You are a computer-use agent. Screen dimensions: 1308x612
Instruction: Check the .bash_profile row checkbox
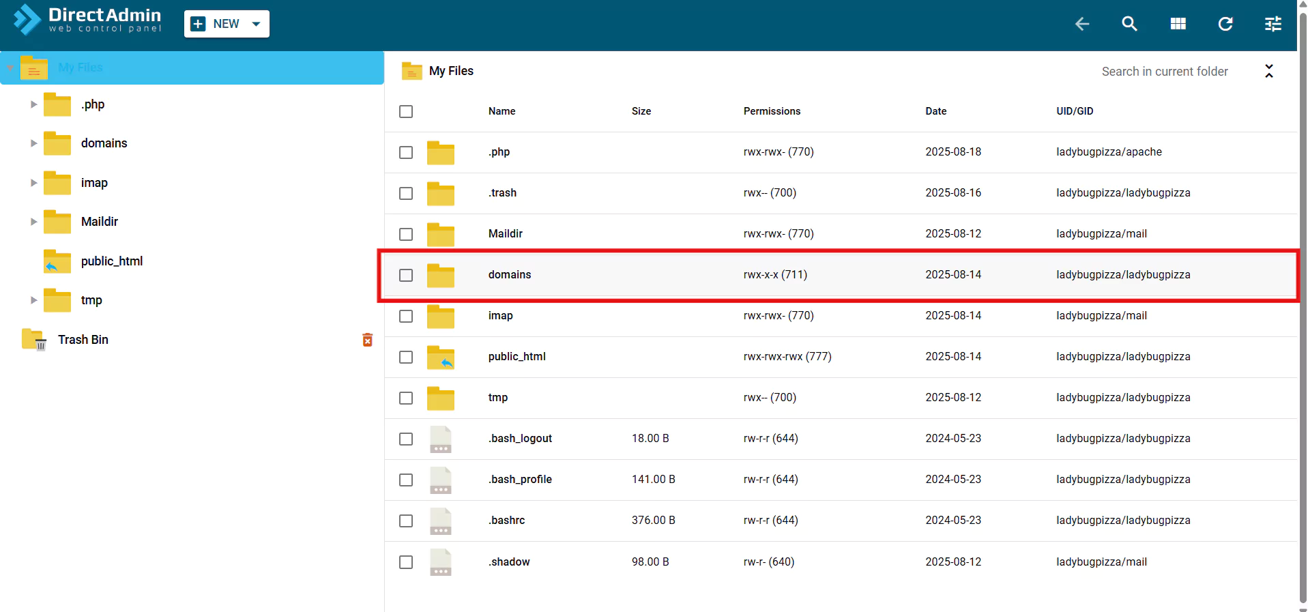click(406, 480)
